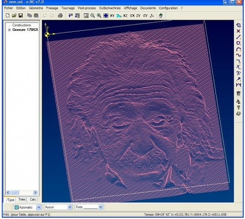245x219 pixels.
Task: Print using the printer icon
Action: [60, 15]
